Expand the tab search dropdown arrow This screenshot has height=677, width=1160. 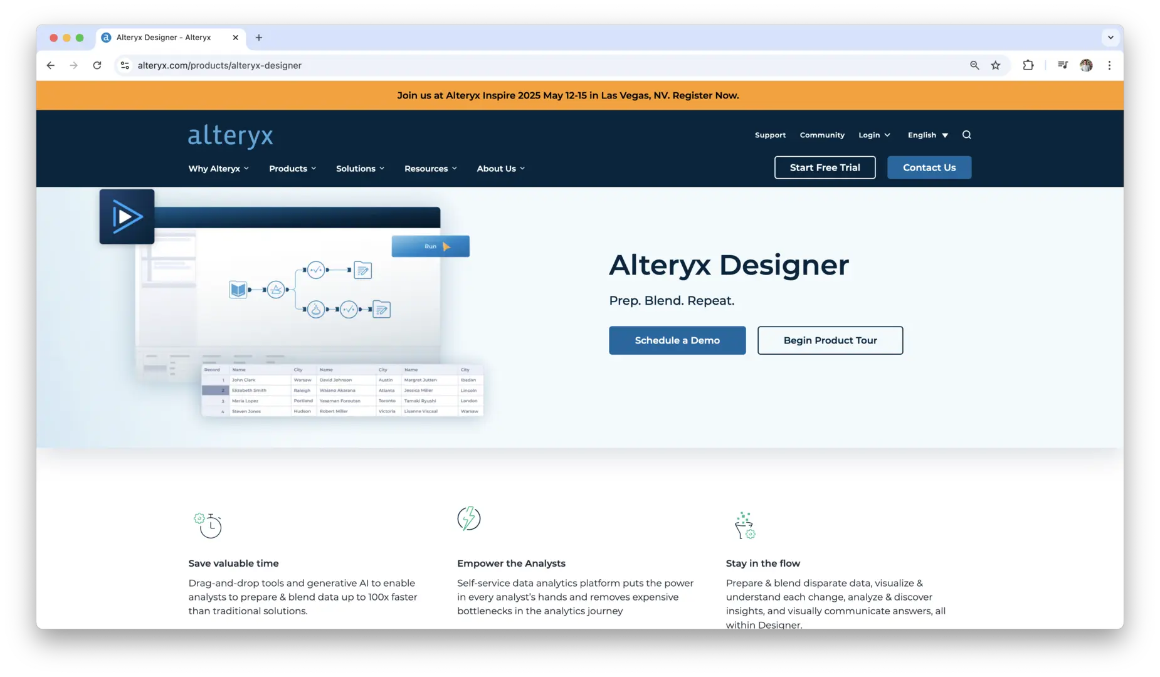tap(1110, 38)
